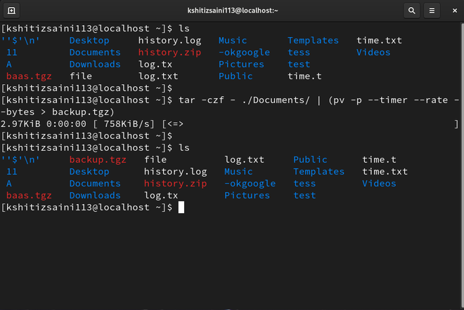Image resolution: width=464 pixels, height=310 pixels.
Task: Open the terminal search tool
Action: (411, 11)
